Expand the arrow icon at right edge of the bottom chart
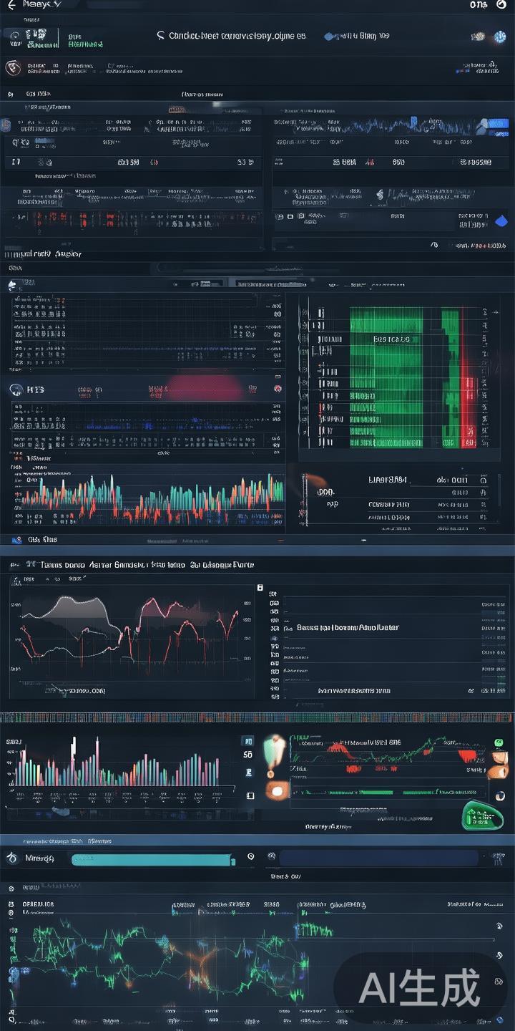The width and height of the screenshot is (515, 1031). pyautogui.click(x=499, y=956)
